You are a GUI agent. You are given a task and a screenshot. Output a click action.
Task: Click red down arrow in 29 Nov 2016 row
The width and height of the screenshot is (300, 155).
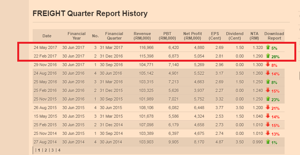pyautogui.click(x=268, y=64)
